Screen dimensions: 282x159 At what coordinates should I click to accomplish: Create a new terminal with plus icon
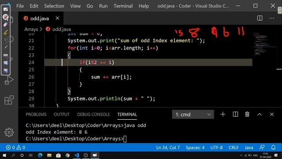(x=223, y=114)
